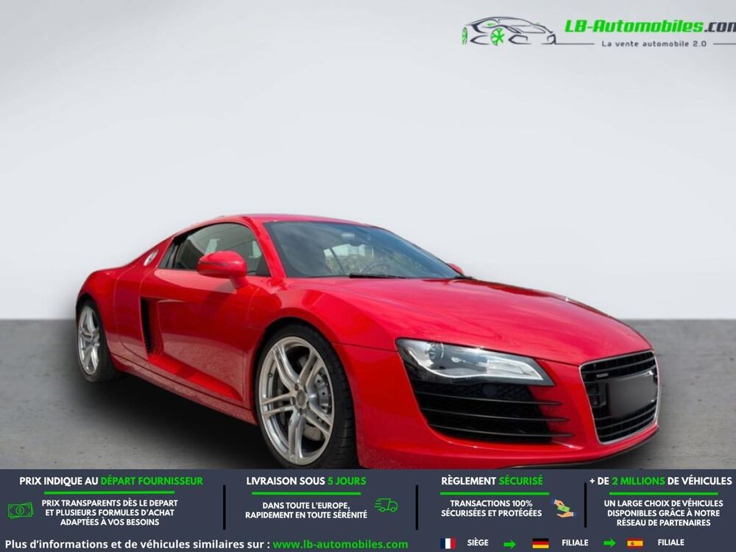Click the red Audi R8 car photo
Viewport: 736px width, 552px height.
pos(367,342)
